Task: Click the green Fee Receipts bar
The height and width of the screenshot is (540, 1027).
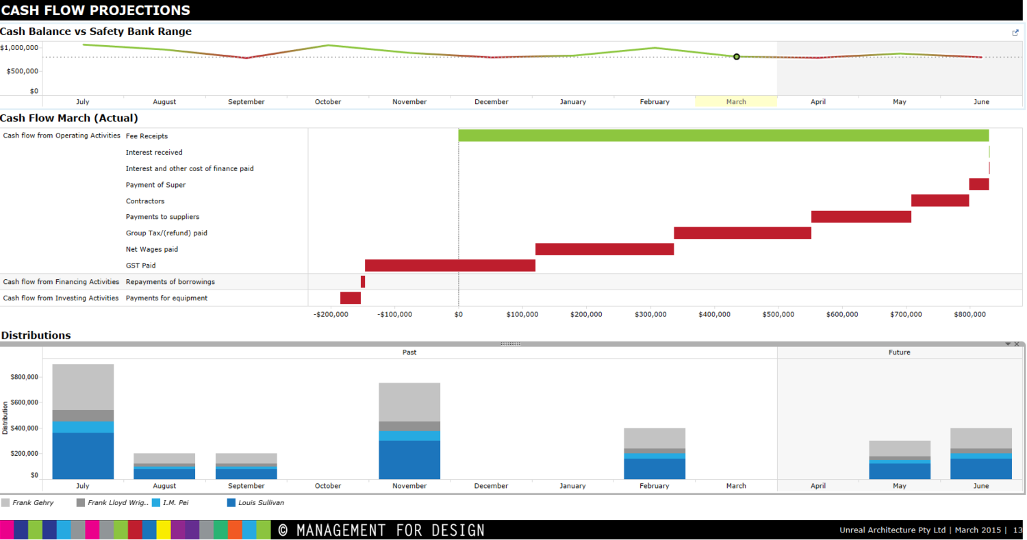Action: tap(724, 136)
